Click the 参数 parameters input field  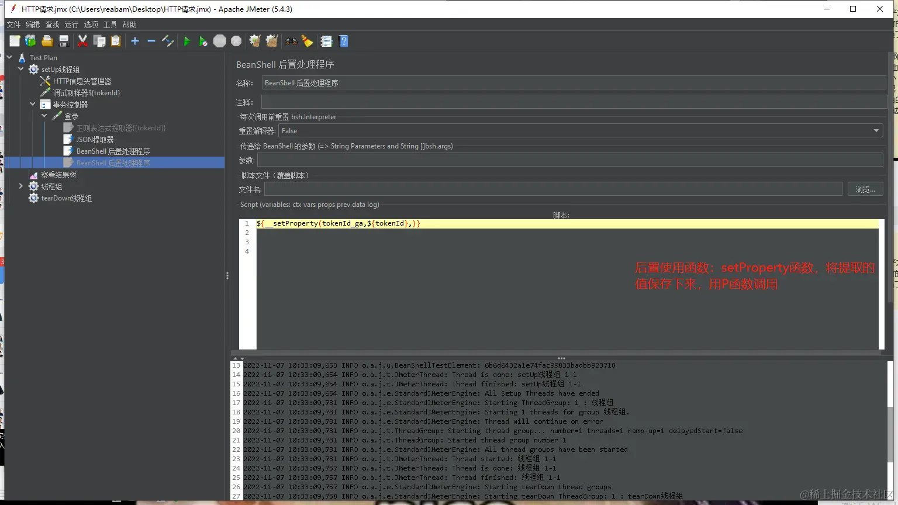[570, 160]
